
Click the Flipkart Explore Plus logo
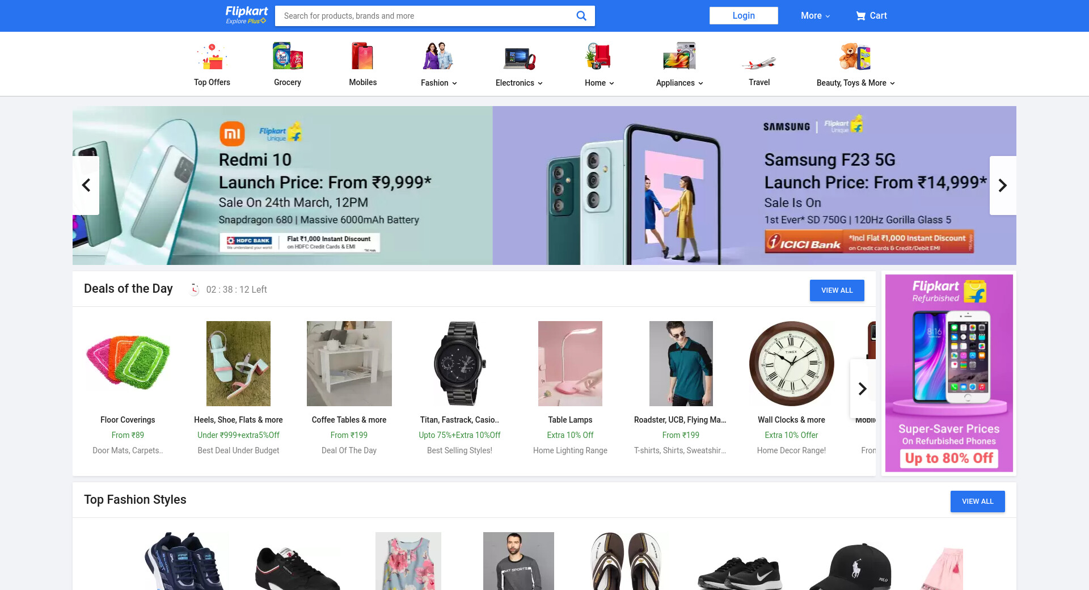point(247,15)
